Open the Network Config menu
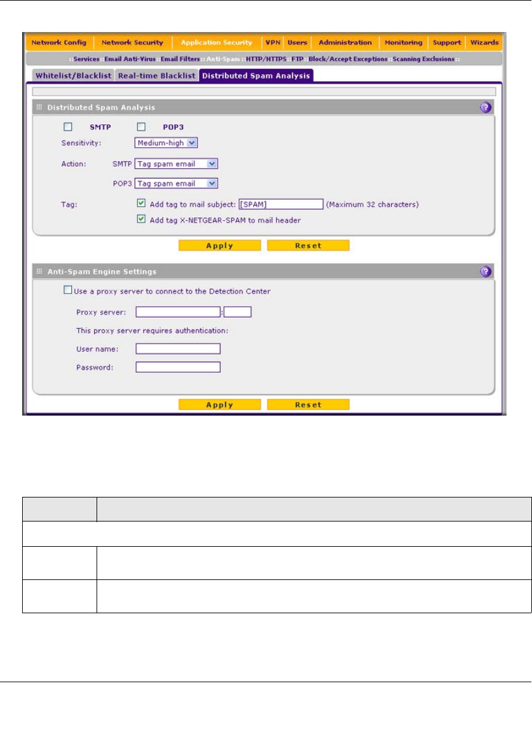The image size is (532, 729). (x=59, y=42)
